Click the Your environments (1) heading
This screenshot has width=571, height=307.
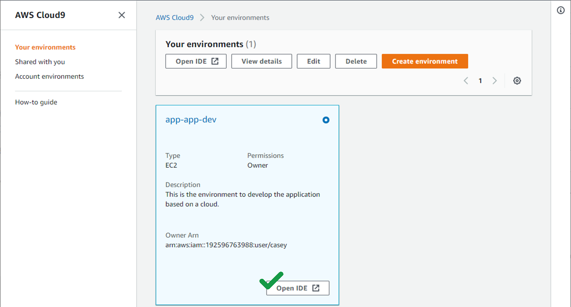[211, 44]
